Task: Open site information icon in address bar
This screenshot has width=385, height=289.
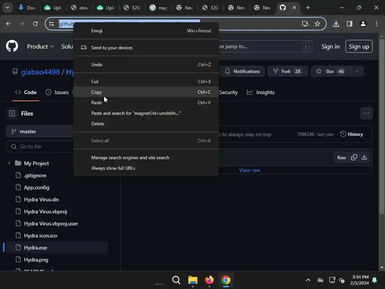Action: 52,24
